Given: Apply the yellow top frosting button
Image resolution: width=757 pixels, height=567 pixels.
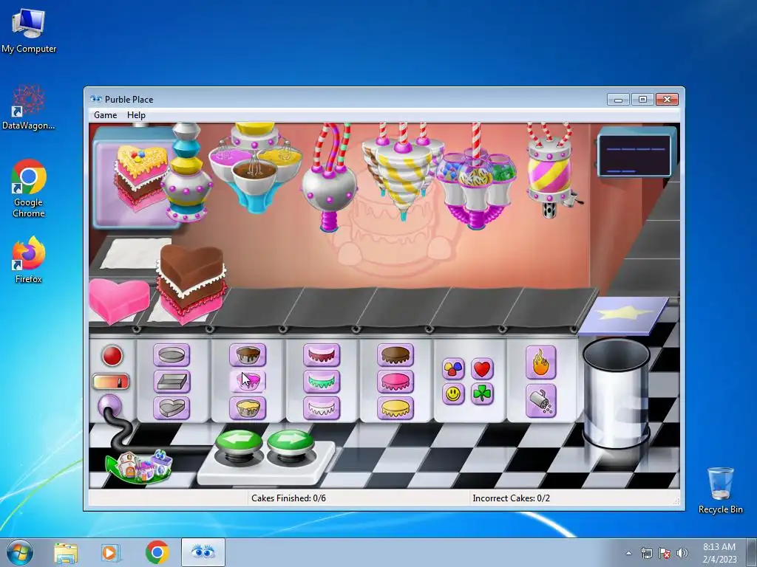Looking at the screenshot, I should point(396,408).
